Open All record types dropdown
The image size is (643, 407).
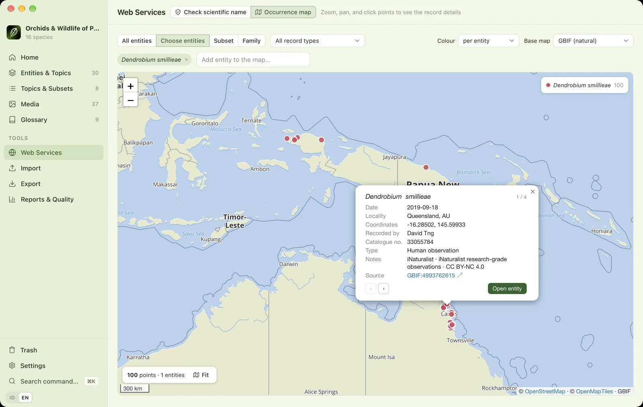317,41
